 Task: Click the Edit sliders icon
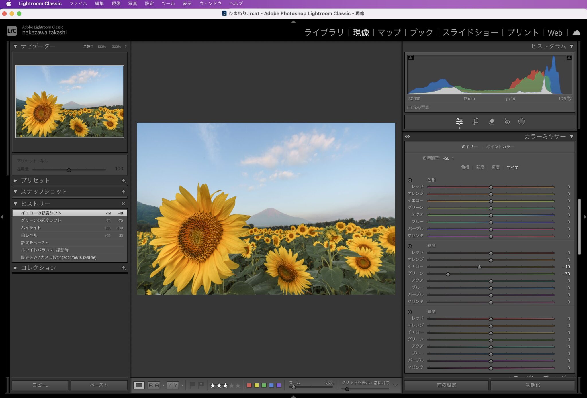click(459, 121)
